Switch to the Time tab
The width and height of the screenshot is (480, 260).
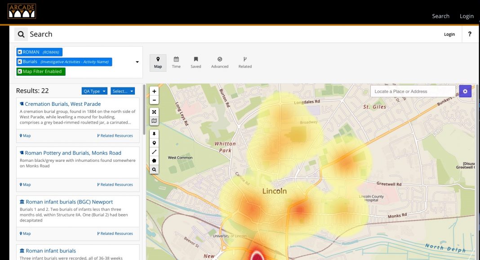[x=176, y=62]
